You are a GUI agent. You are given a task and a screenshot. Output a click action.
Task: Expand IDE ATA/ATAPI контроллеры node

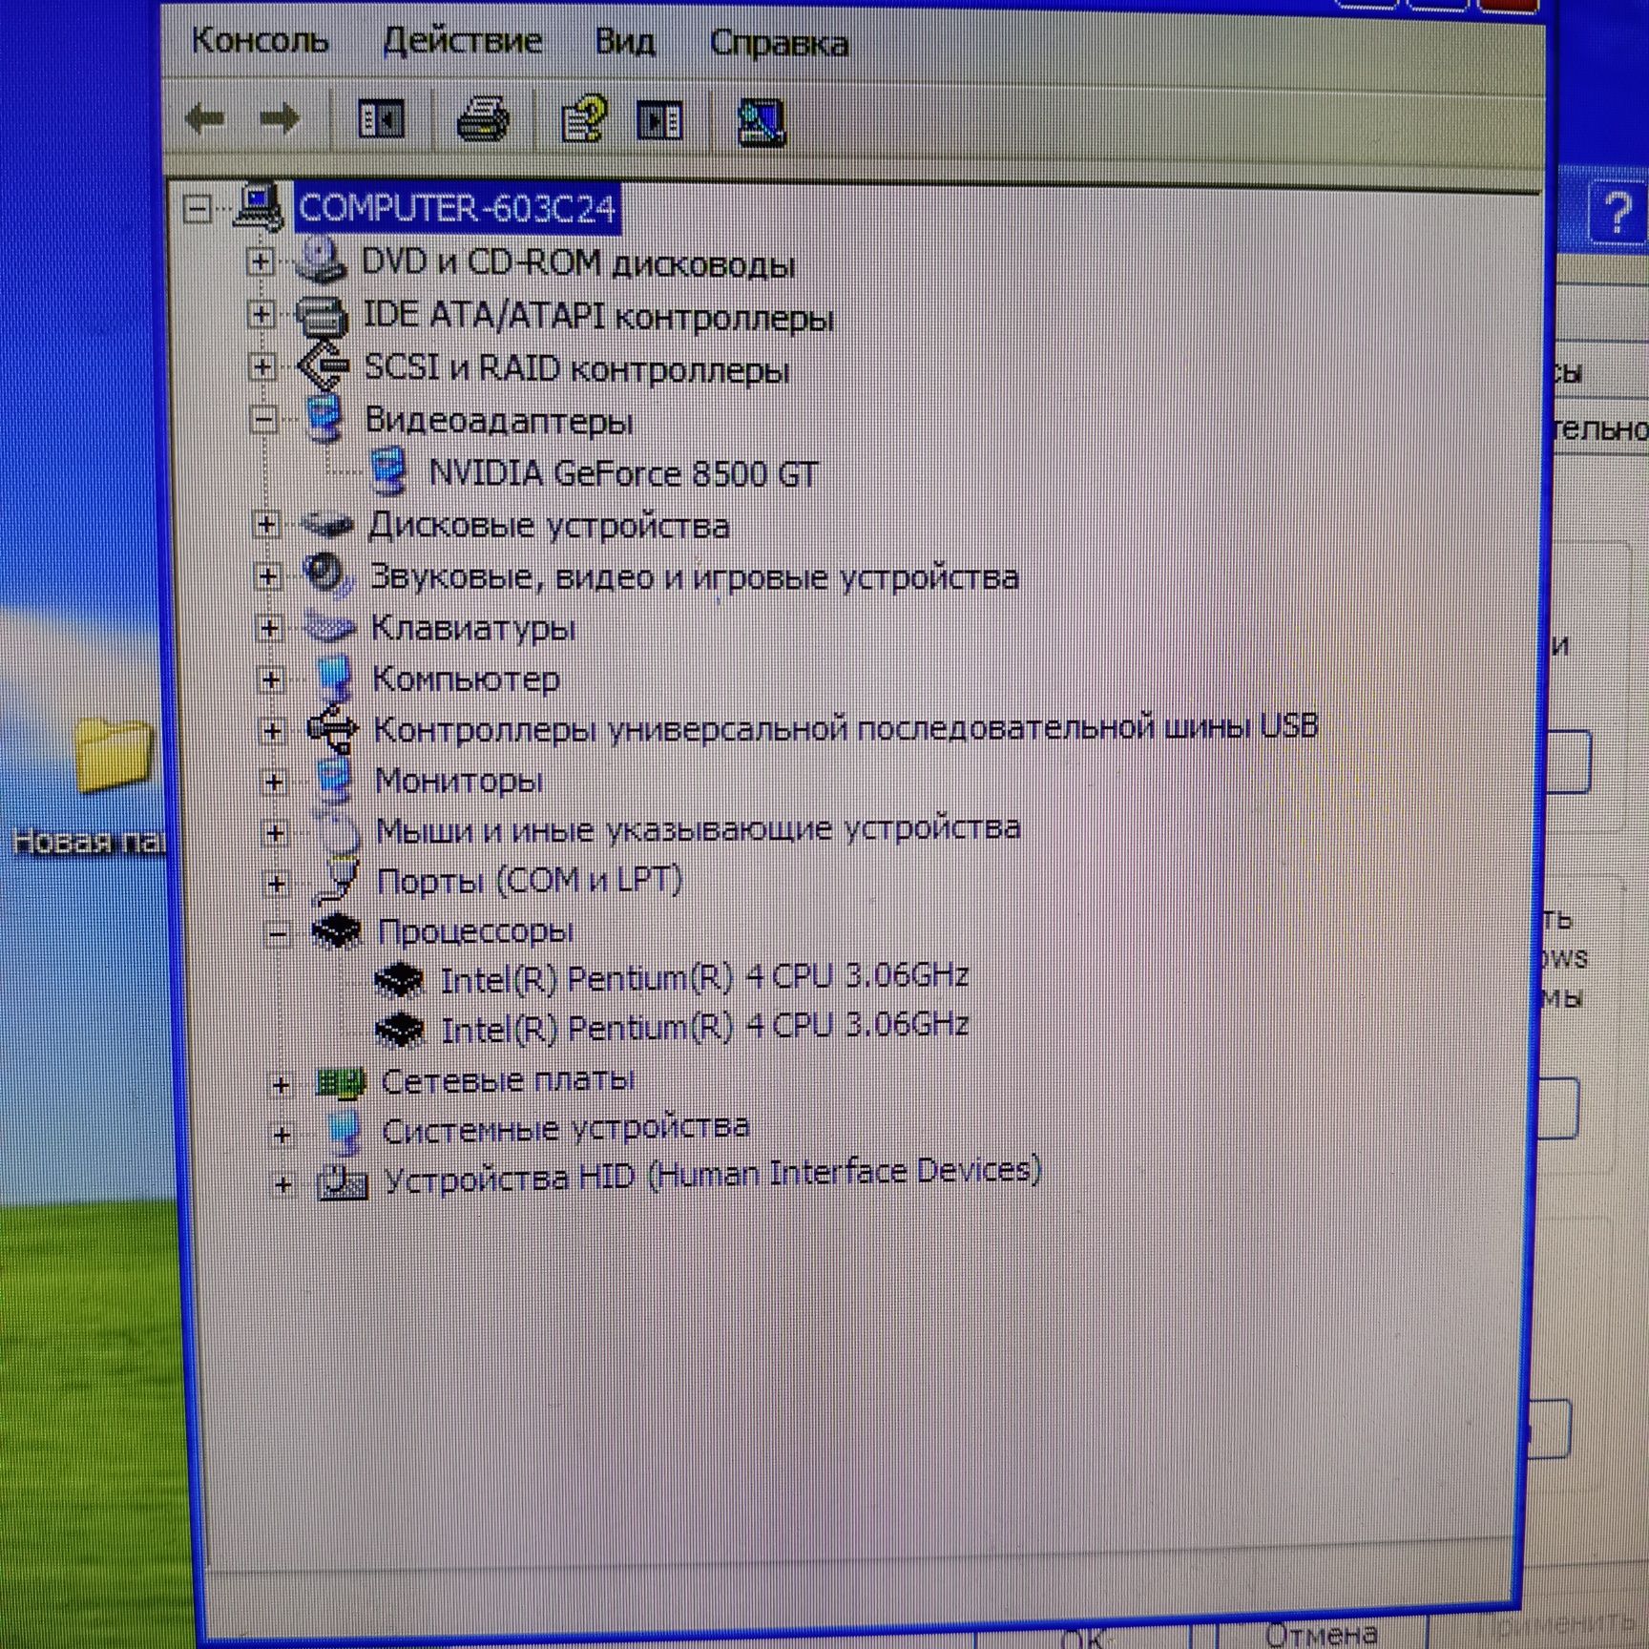(x=261, y=314)
